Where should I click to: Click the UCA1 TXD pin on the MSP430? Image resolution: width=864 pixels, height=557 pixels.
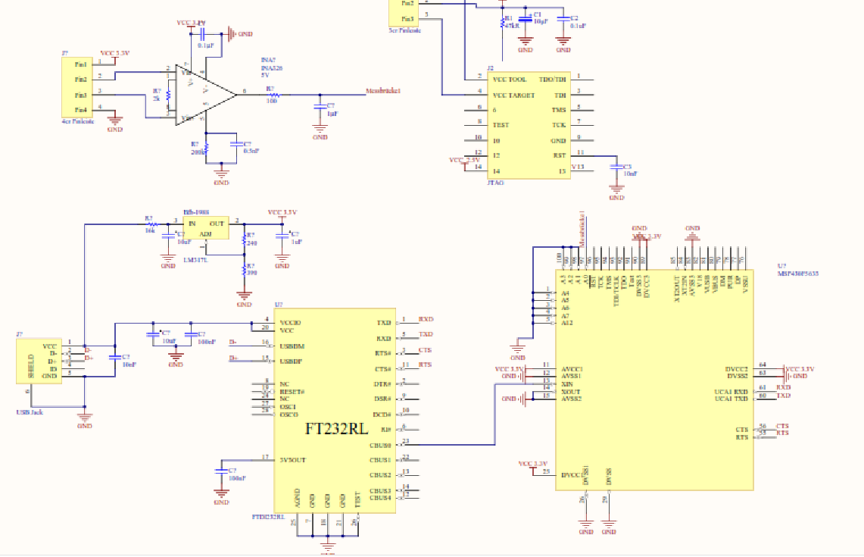731,398
